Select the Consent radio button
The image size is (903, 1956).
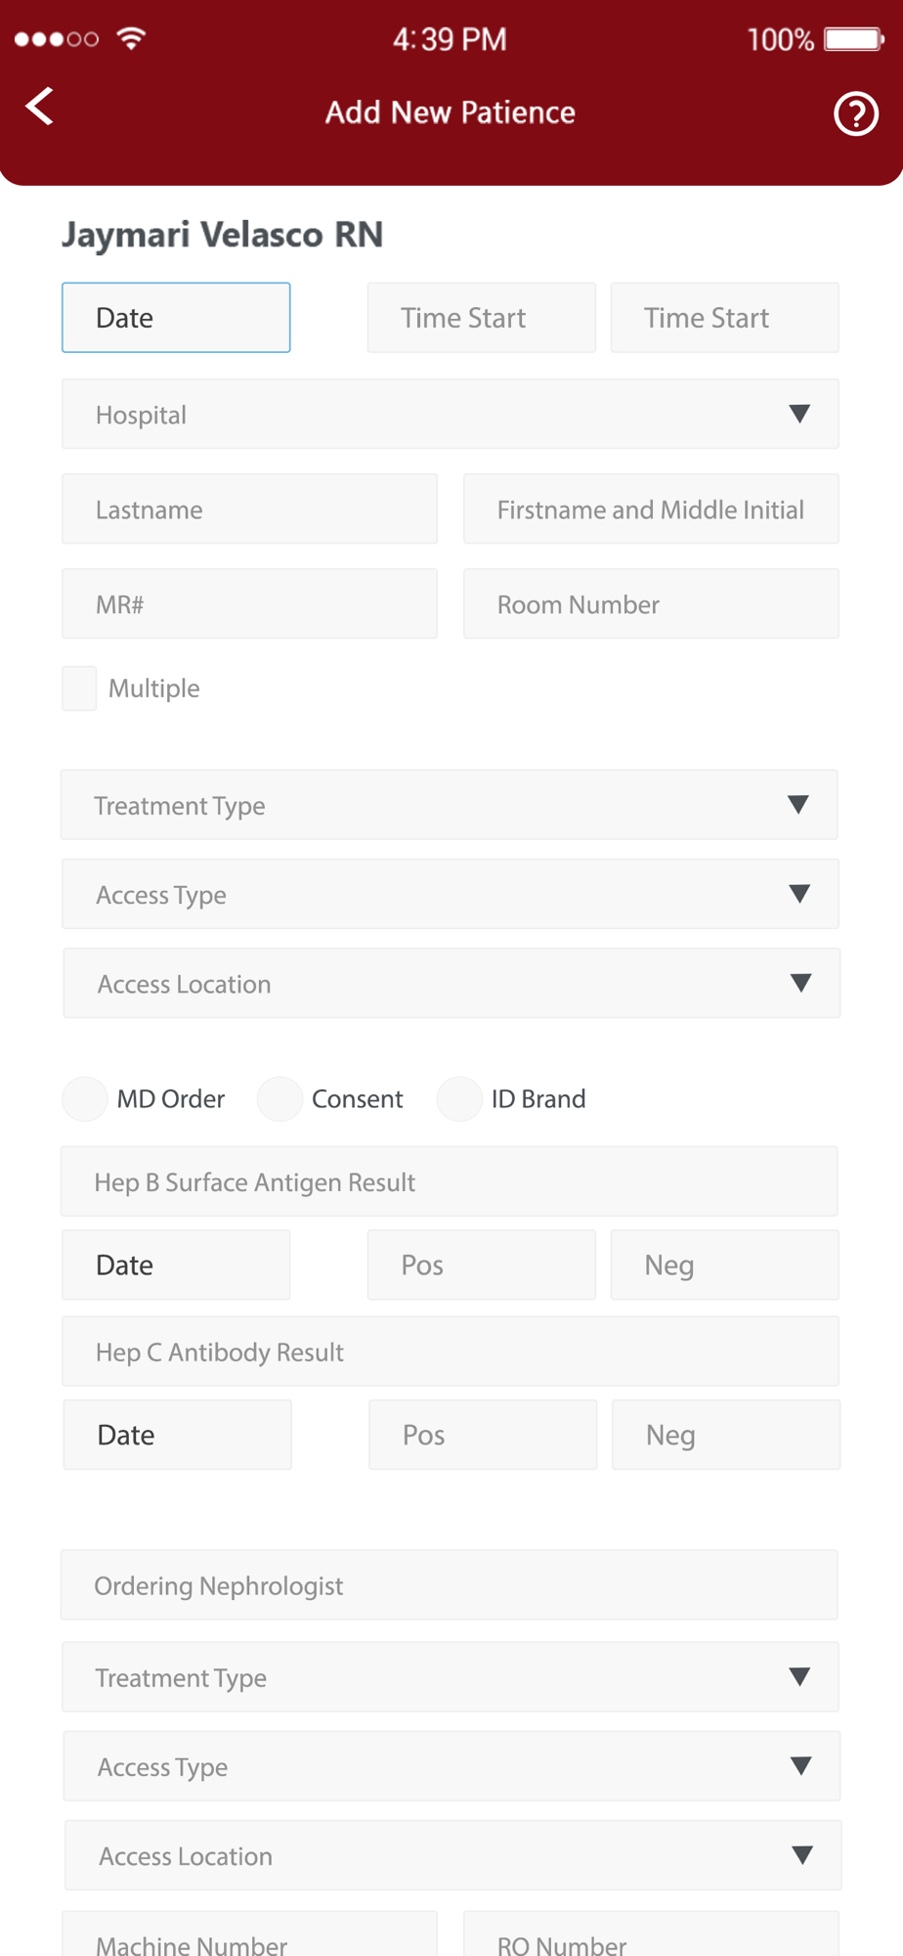(279, 1098)
